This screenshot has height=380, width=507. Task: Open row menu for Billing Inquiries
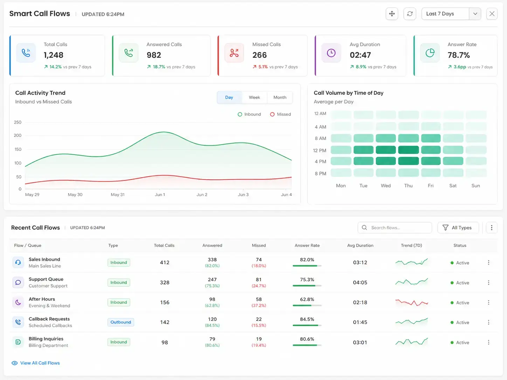tap(488, 342)
